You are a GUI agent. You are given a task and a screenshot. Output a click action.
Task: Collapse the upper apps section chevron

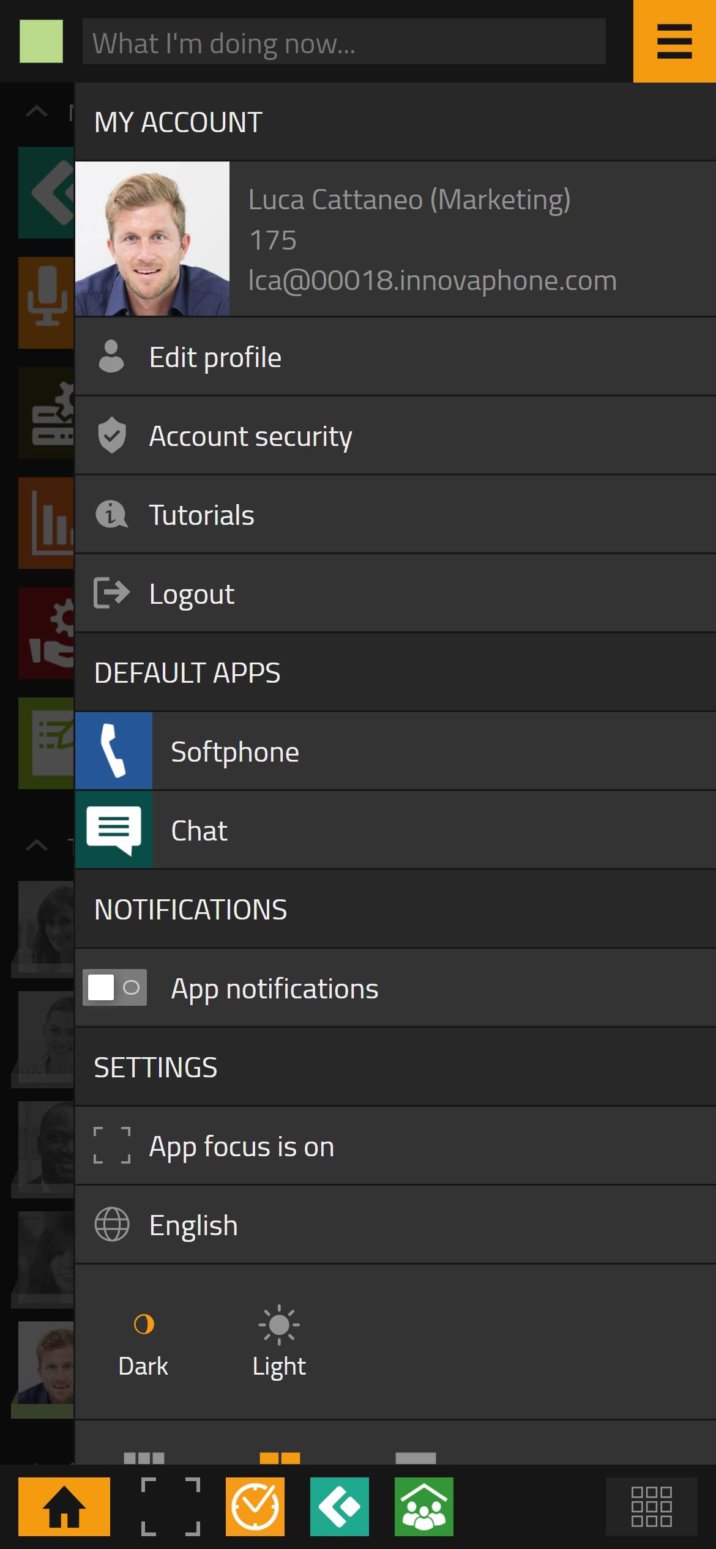point(37,111)
